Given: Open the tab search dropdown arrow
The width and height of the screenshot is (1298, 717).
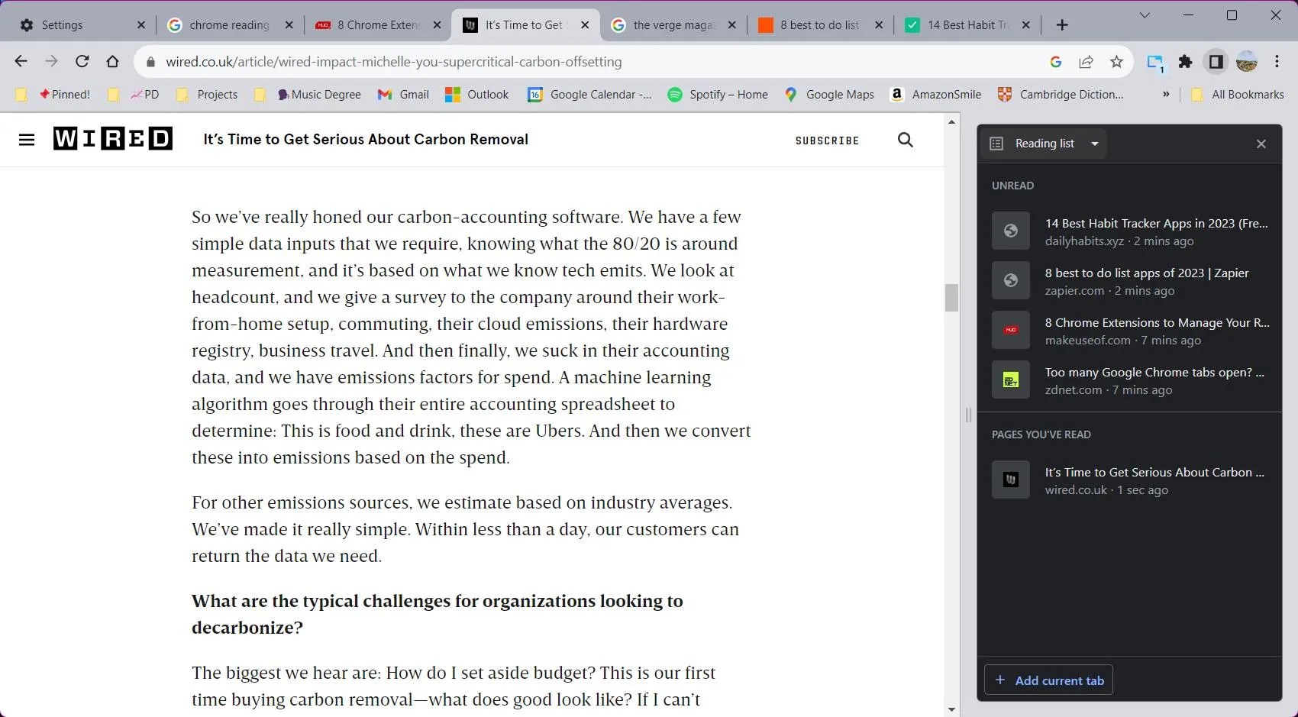Looking at the screenshot, I should (1144, 15).
